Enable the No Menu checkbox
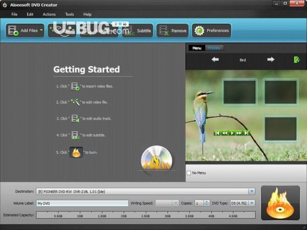Image resolution: width=307 pixels, height=230 pixels. (189, 173)
